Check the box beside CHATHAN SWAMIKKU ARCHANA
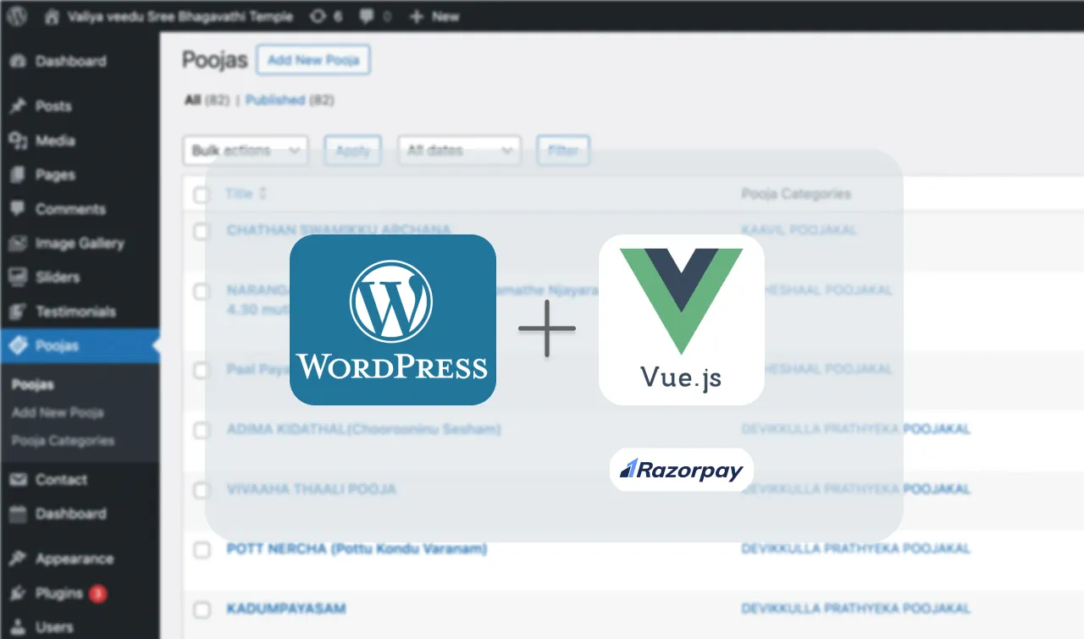The height and width of the screenshot is (639, 1084). [x=201, y=231]
